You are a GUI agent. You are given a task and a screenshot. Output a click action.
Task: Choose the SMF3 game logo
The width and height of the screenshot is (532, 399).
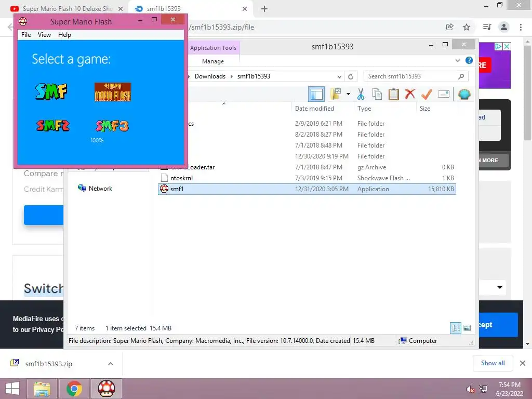112,126
